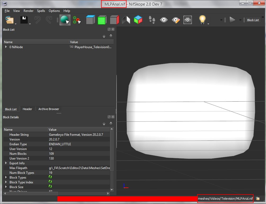Click the Block List toolbar button
The height and width of the screenshot is (204, 266).
click(253, 20)
